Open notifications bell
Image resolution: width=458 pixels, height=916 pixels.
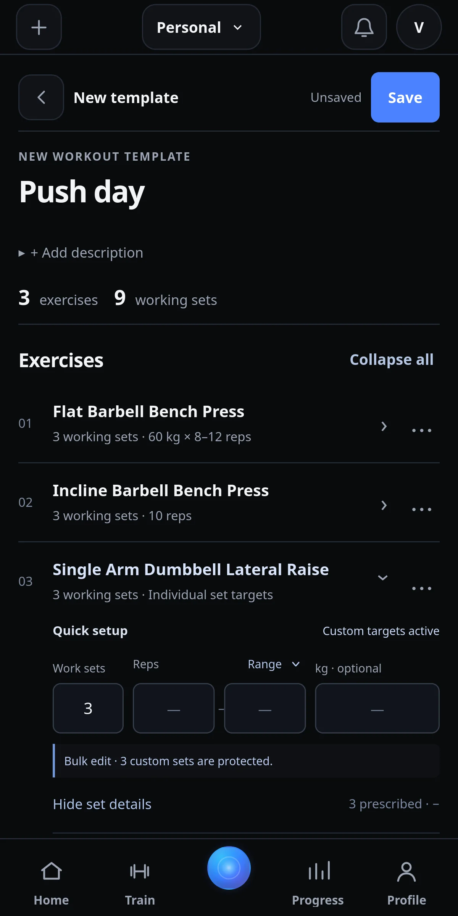point(364,27)
